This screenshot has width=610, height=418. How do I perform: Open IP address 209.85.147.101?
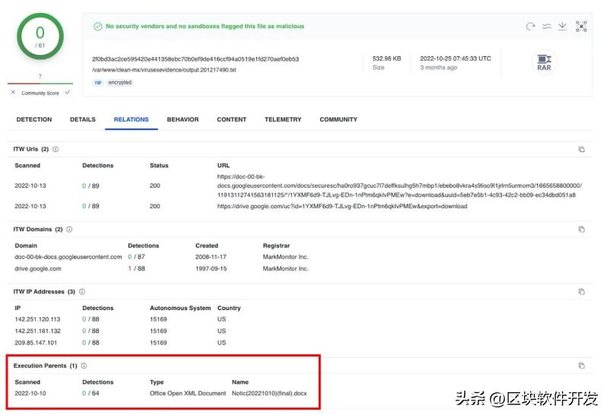click(x=36, y=343)
